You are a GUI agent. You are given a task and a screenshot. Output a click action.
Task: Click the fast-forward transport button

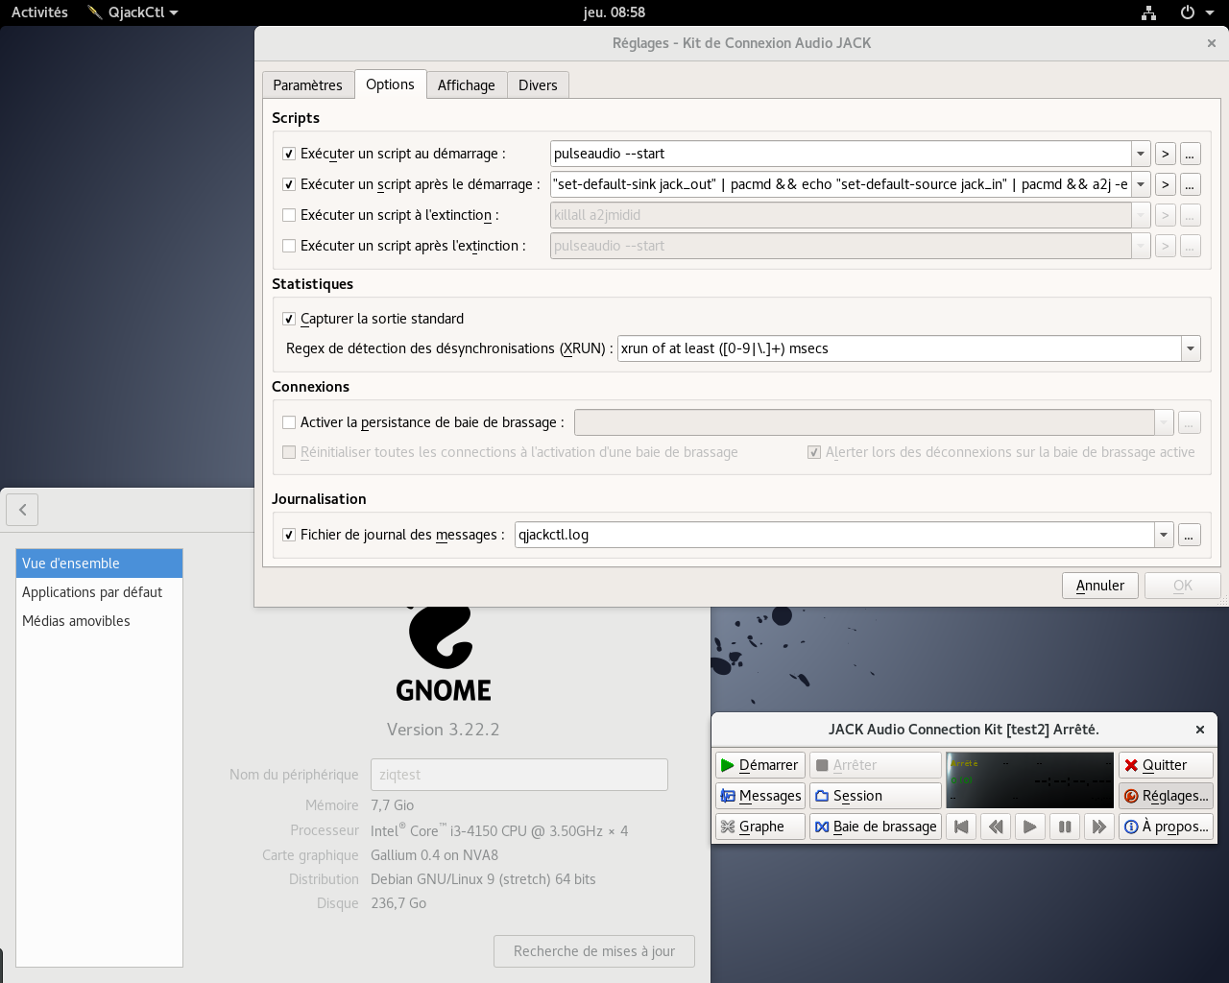1099,827
